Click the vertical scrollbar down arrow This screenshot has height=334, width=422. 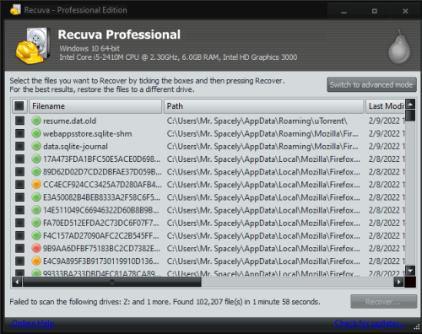[x=410, y=271]
